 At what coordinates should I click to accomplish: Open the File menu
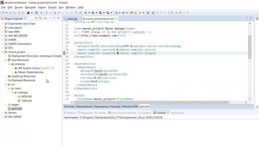click(3, 7)
